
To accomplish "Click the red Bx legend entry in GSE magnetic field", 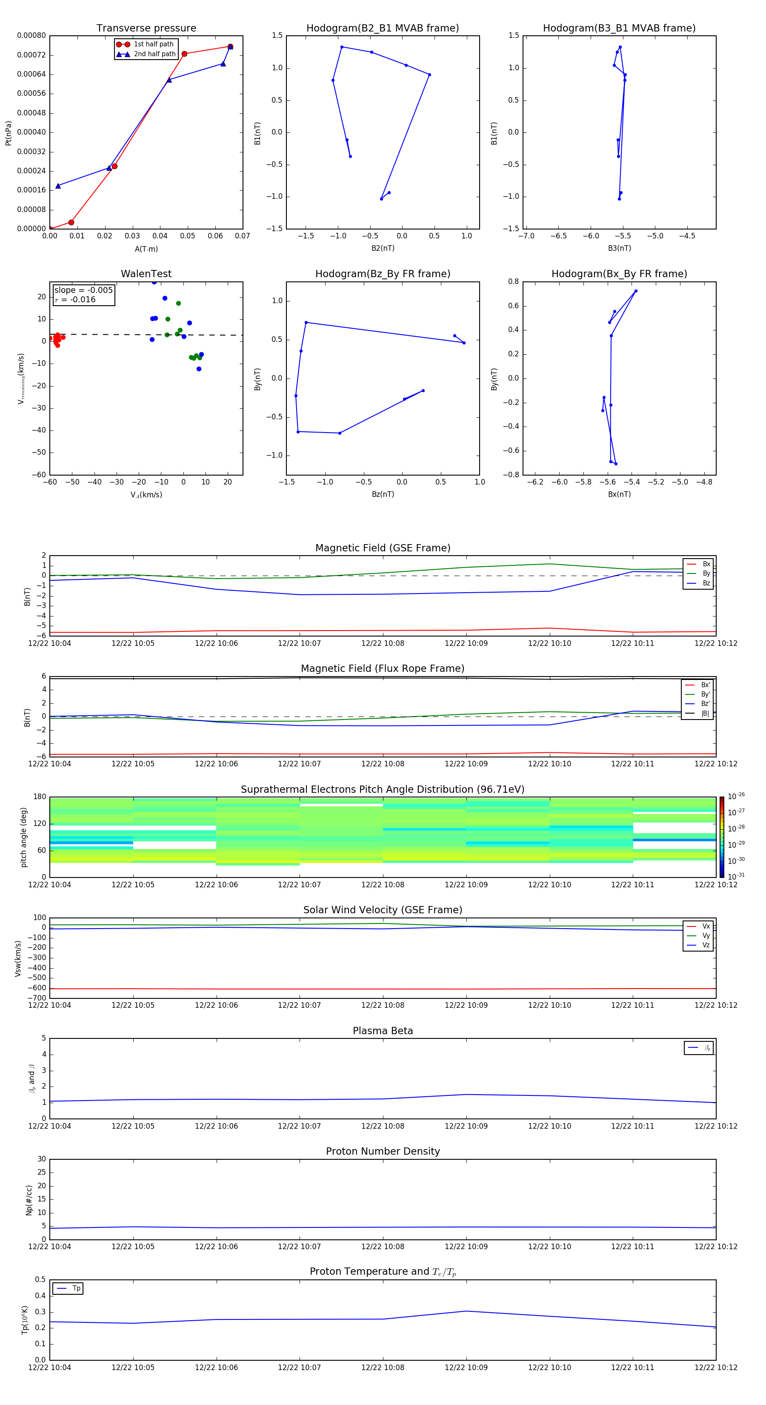I will click(698, 564).
